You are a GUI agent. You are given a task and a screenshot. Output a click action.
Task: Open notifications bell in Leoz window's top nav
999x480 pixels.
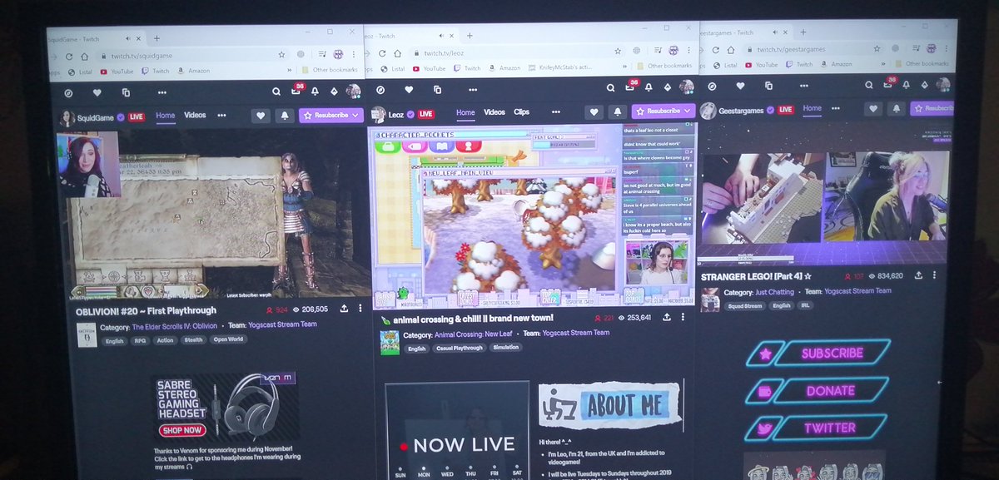tap(649, 87)
